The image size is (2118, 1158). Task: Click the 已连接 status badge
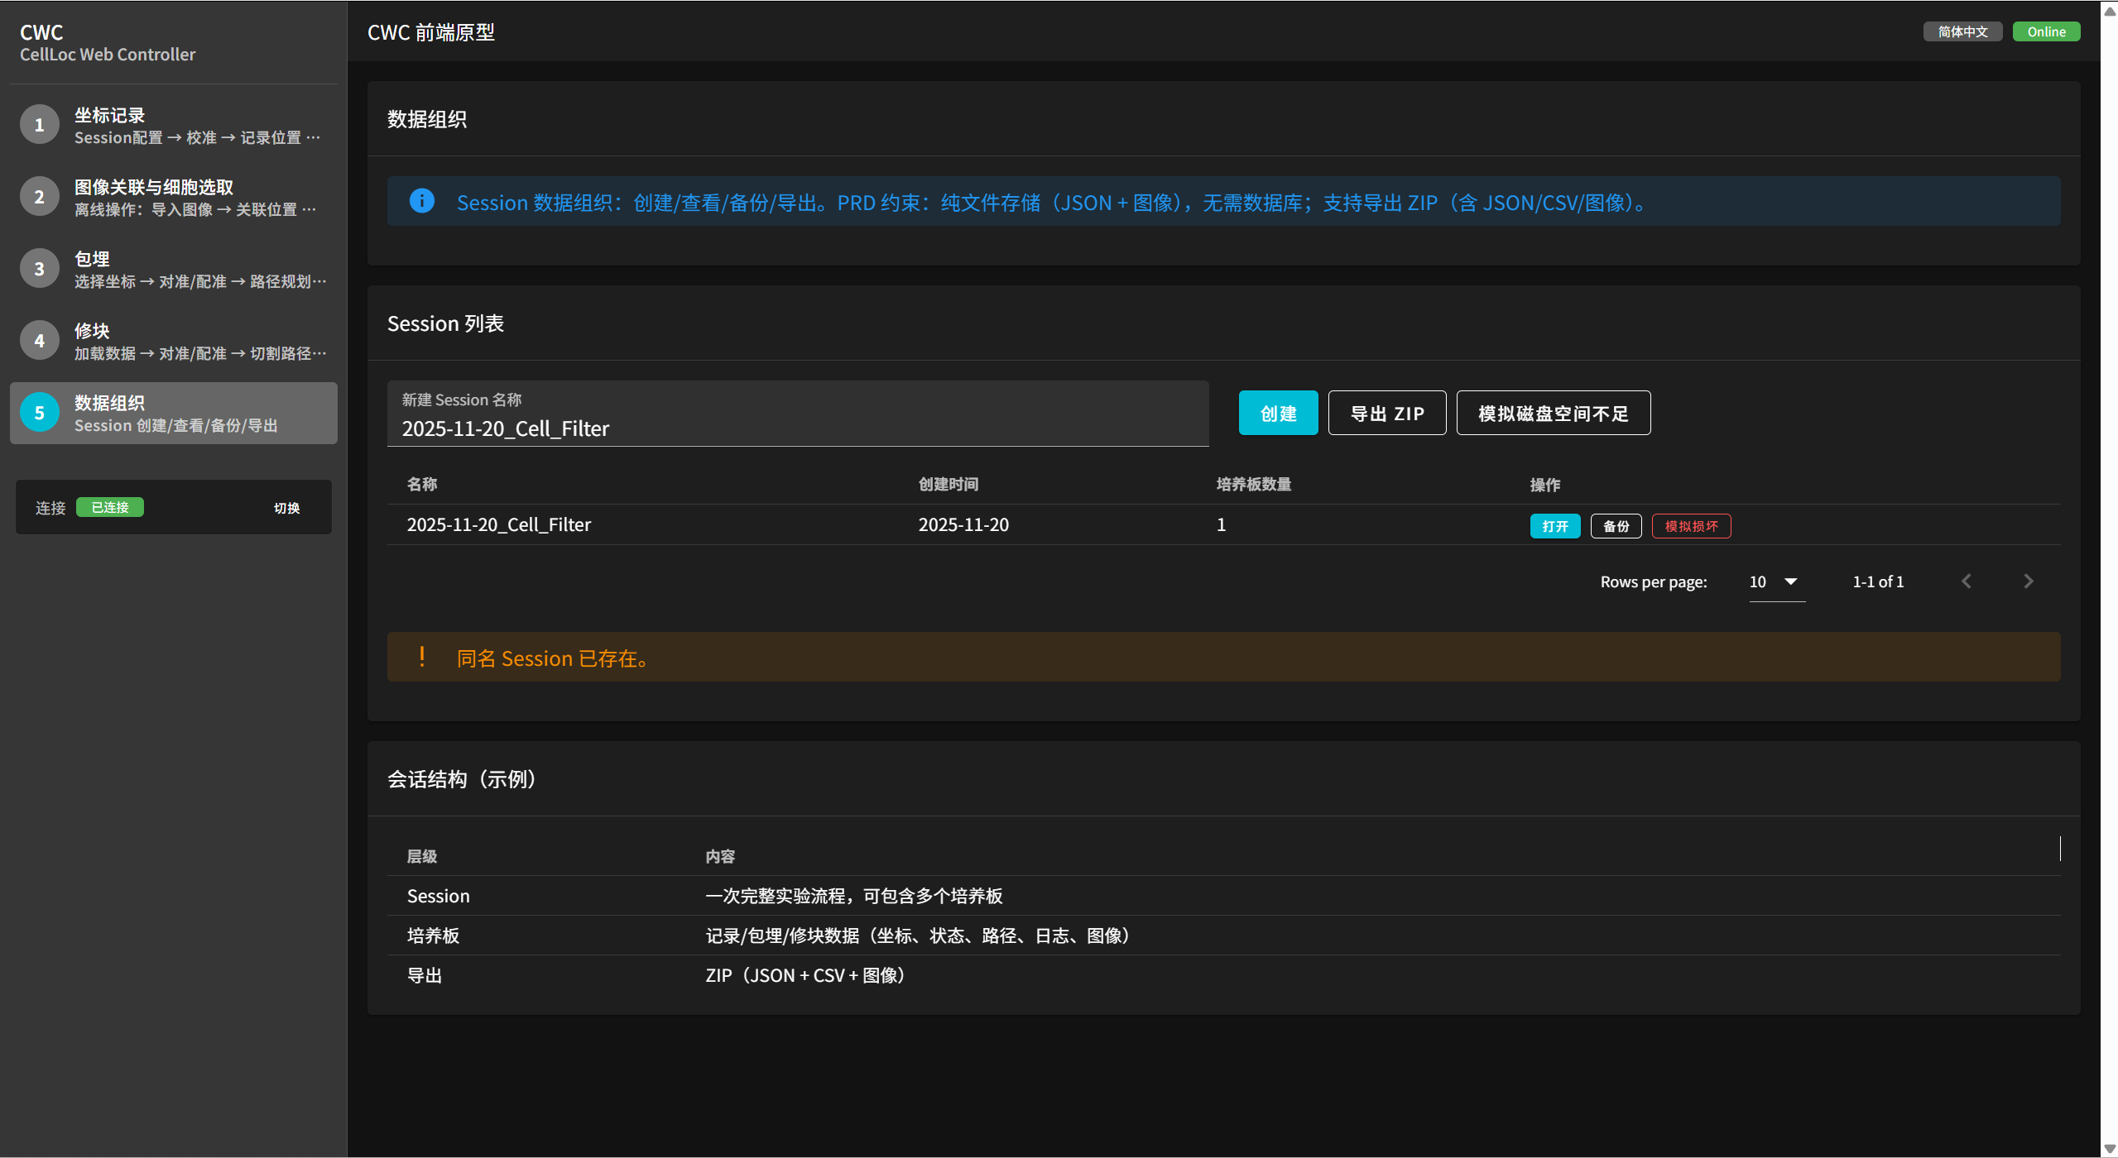point(110,507)
